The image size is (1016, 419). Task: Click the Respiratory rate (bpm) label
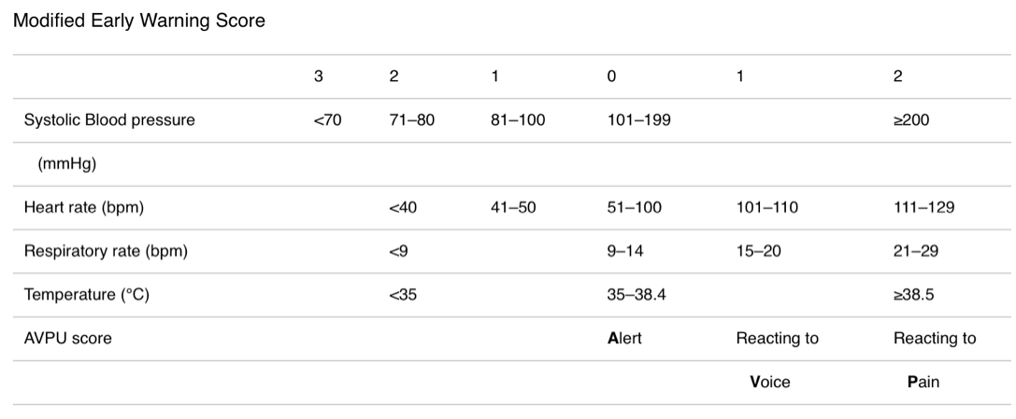106,251
